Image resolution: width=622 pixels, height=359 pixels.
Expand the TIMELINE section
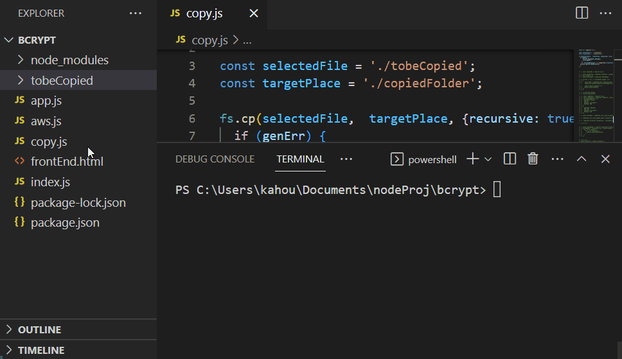[78, 350]
